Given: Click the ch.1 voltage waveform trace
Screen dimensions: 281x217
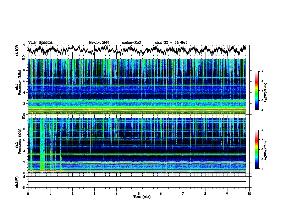Looking at the screenshot, I should point(137,50).
